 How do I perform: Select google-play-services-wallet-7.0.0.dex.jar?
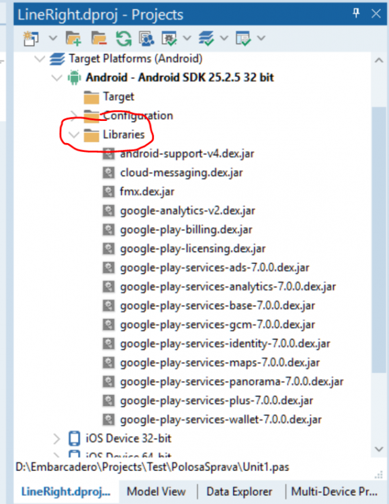(220, 419)
